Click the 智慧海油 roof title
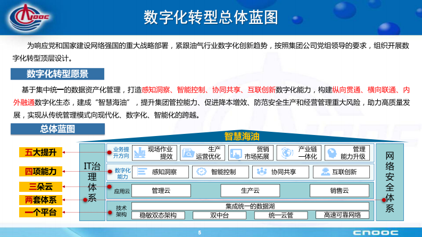This screenshot has height=237, width=422. point(242,137)
